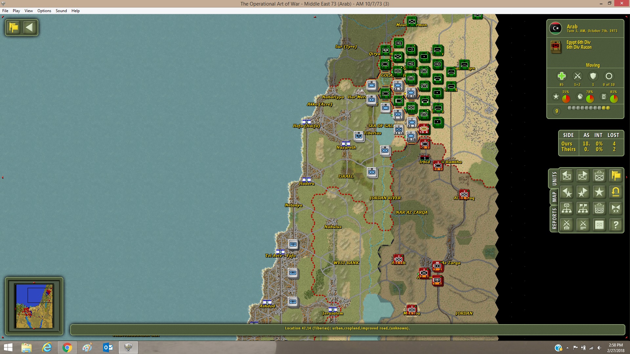Click the Ours row in losses table
Image resolution: width=630 pixels, height=354 pixels.
pos(591,144)
